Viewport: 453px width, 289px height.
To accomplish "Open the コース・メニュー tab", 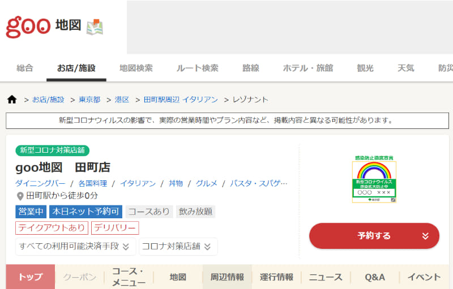I will 129,277.
